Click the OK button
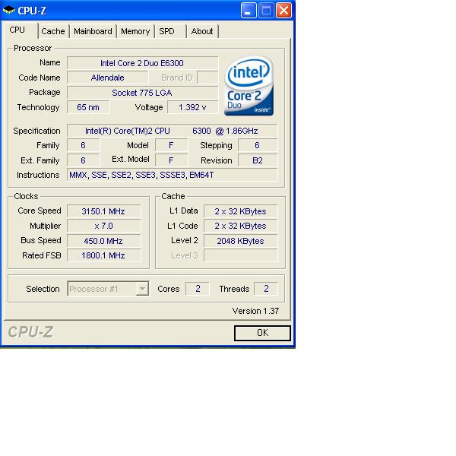 click(262, 333)
